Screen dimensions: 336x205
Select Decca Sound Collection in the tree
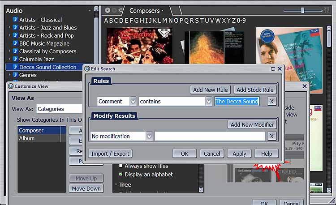pos(47,67)
